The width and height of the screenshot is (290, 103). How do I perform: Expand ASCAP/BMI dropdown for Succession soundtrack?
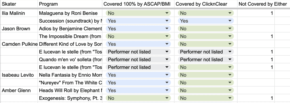(138, 21)
